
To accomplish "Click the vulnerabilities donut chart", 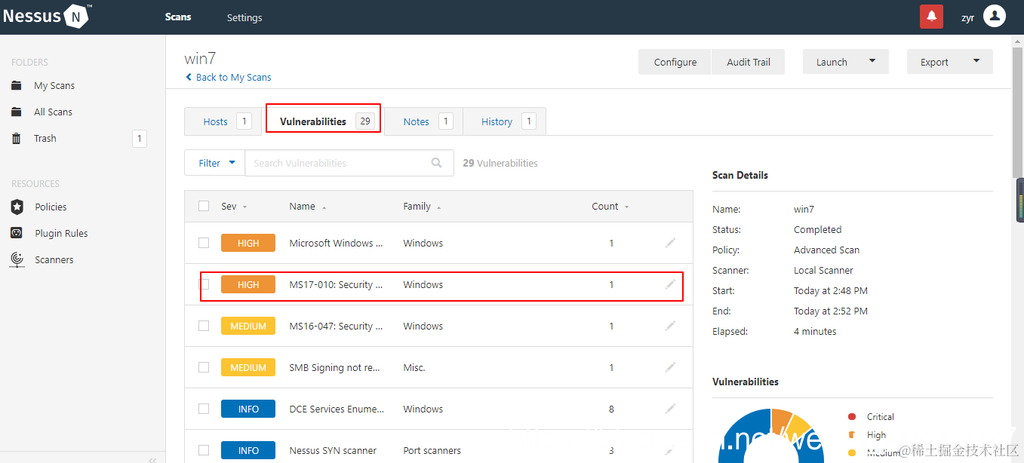I will click(770, 436).
